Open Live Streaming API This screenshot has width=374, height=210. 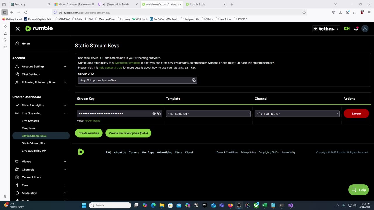point(34,151)
